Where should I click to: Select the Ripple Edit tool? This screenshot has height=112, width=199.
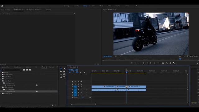pos(61,72)
